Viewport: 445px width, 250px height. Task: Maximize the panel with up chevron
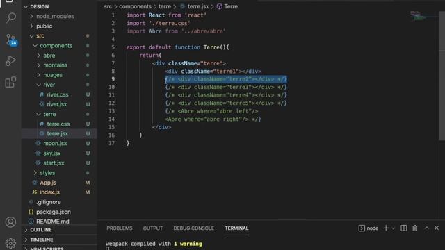(426, 228)
